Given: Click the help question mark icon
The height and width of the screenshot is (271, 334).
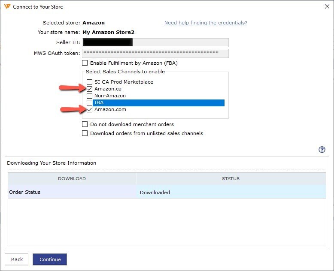Looking at the screenshot, I should pos(322,150).
